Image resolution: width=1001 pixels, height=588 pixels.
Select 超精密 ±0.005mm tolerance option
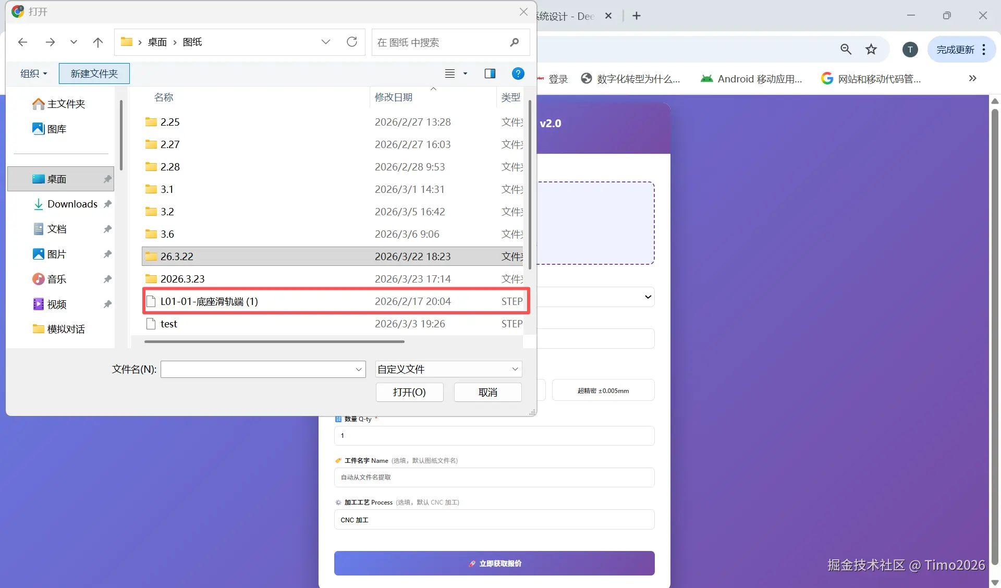603,390
